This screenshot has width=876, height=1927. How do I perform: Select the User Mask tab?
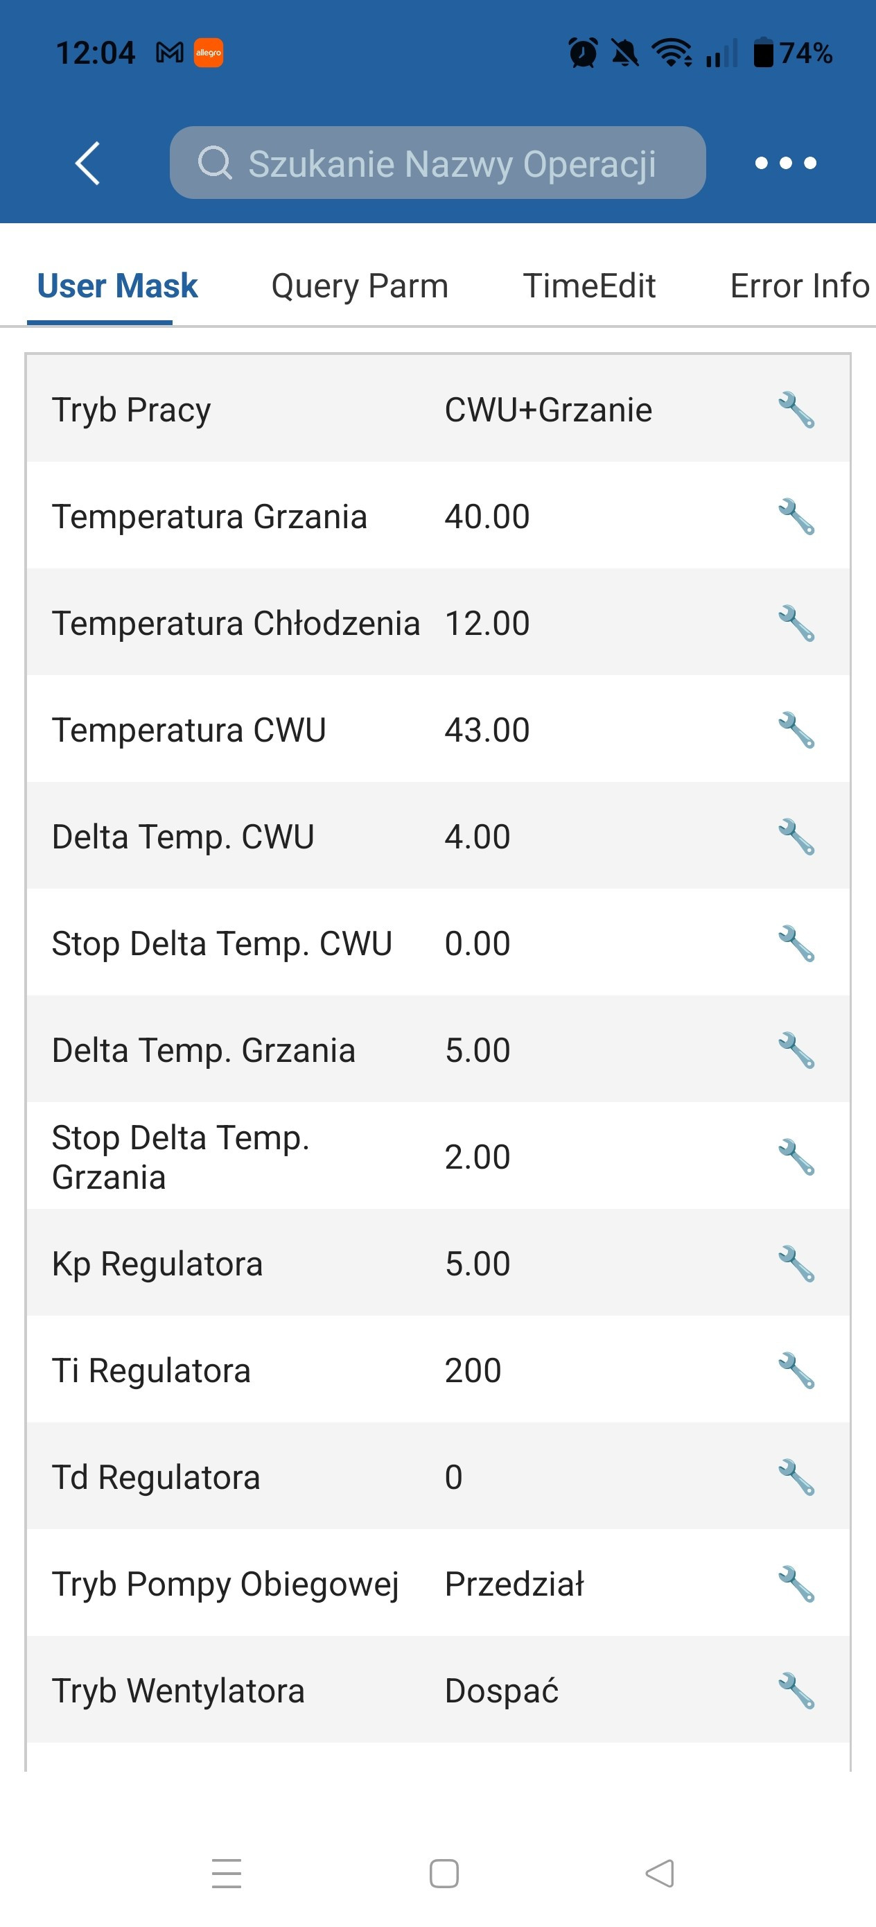(117, 286)
